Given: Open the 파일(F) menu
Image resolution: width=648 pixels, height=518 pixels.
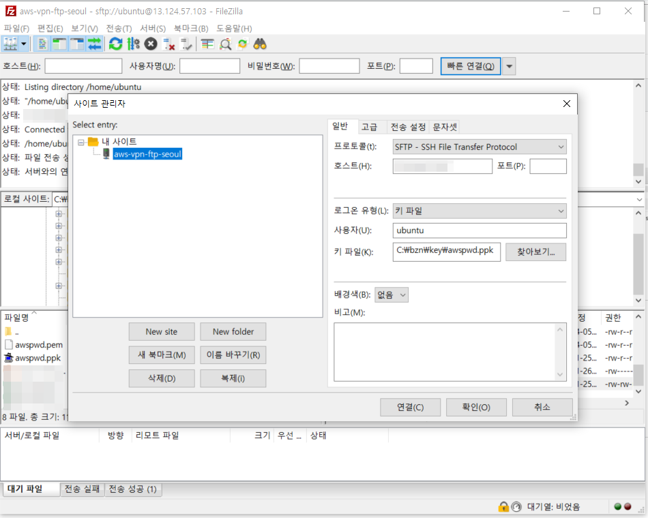Looking at the screenshot, I should (16, 29).
